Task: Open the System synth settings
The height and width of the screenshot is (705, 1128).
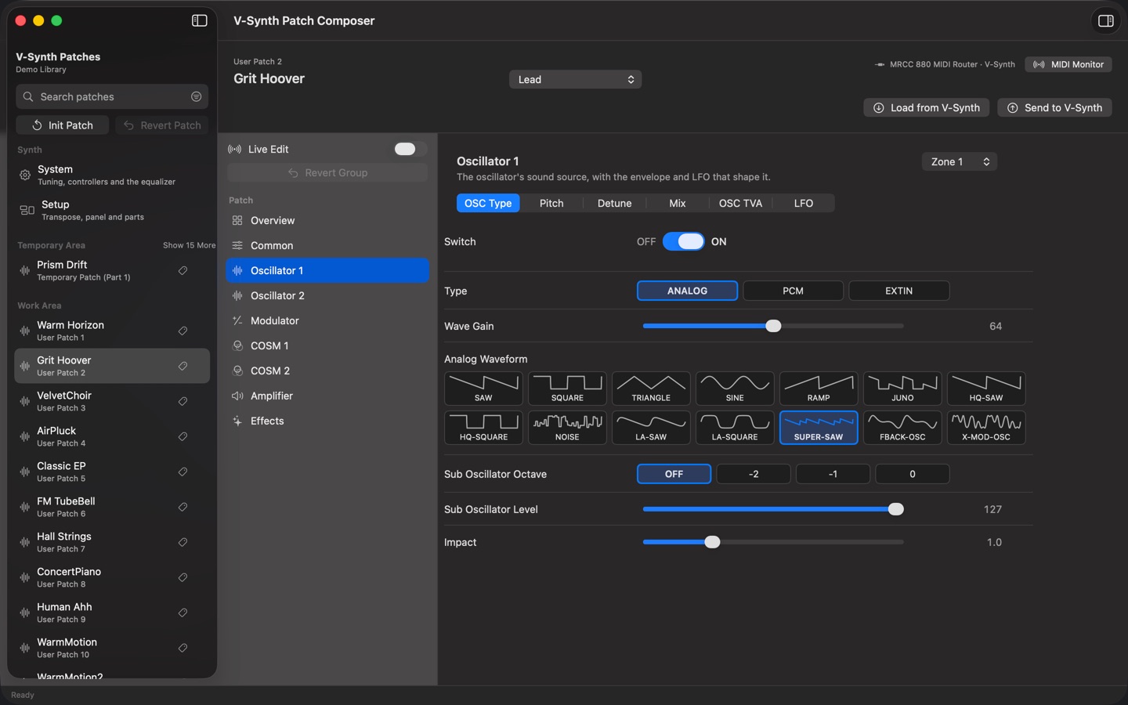Action: (x=112, y=175)
